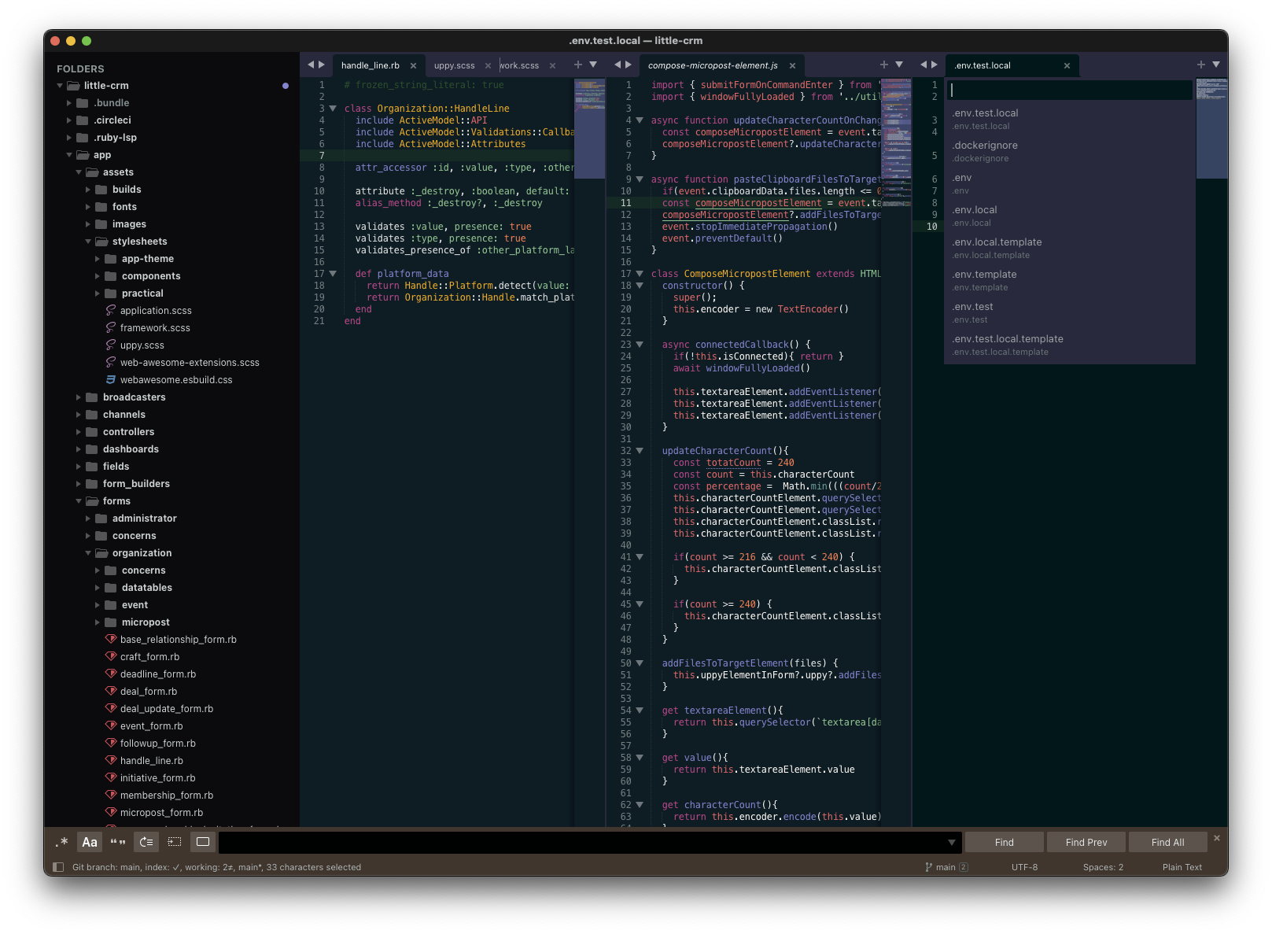The width and height of the screenshot is (1272, 934).
Task: Click the main git branch indicator
Action: 946,867
